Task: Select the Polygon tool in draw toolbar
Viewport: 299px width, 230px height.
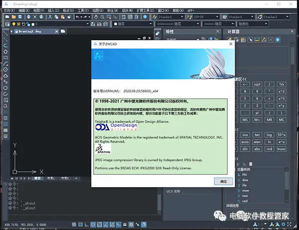Action: point(5,52)
